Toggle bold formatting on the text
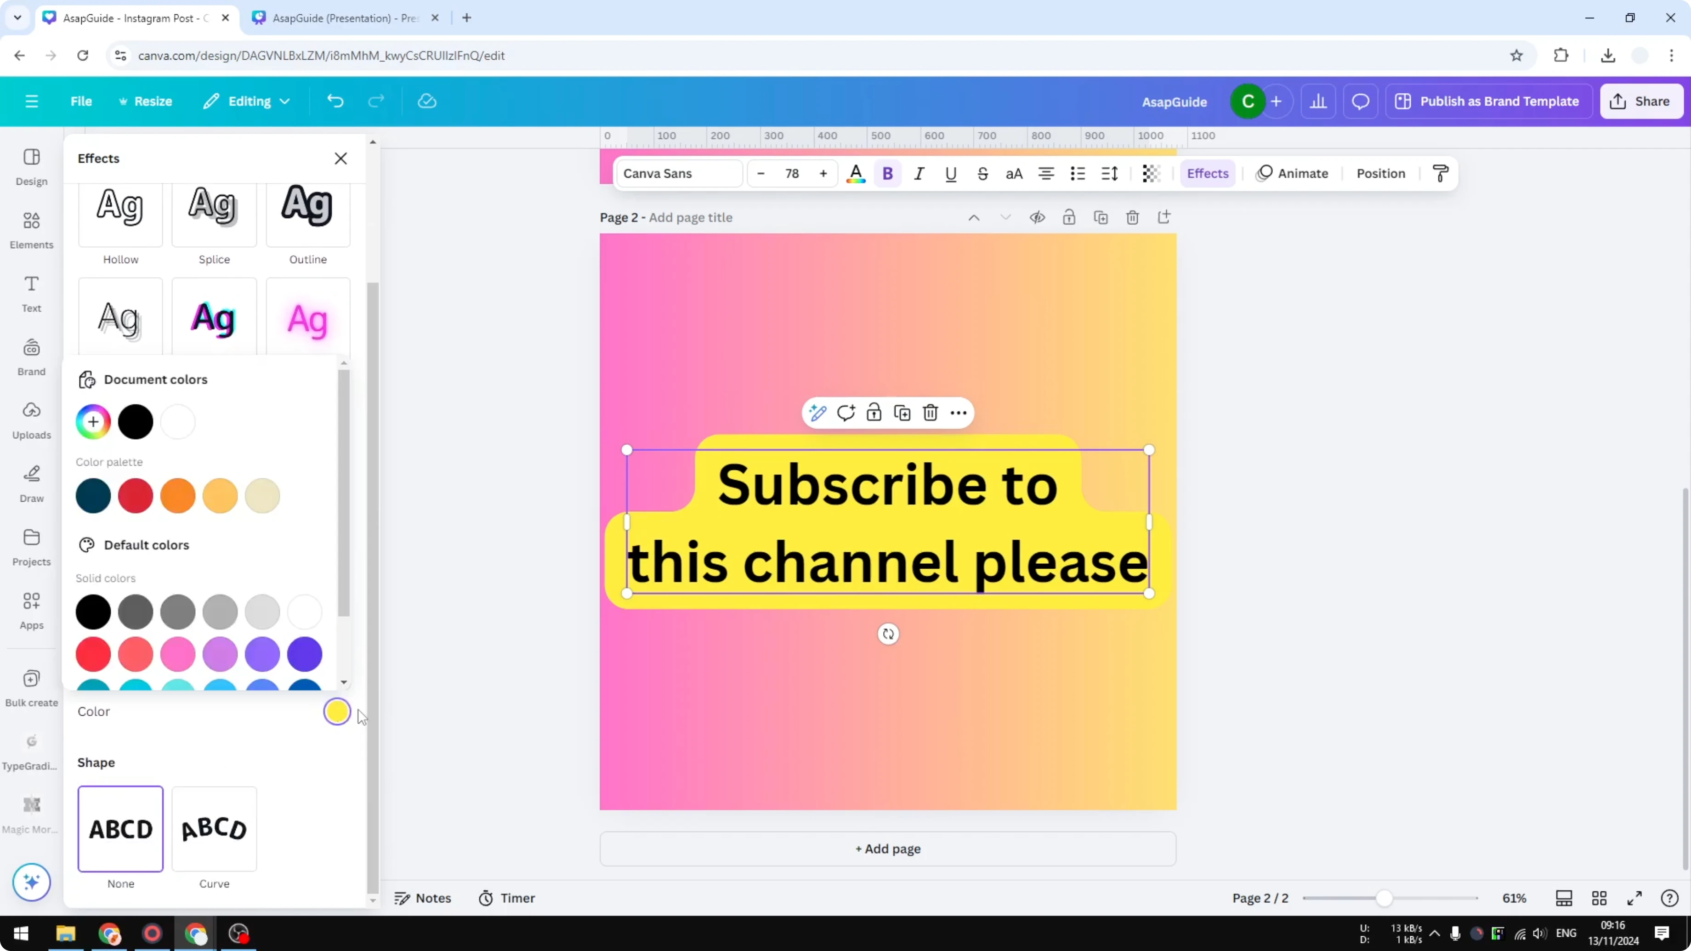The width and height of the screenshot is (1691, 951). point(887,173)
